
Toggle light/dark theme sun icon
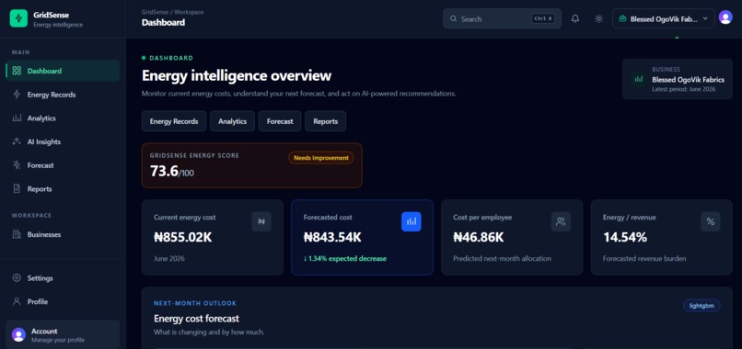click(598, 19)
